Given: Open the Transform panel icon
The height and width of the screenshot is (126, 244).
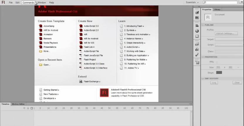Looking at the screenshot, I should tap(197, 36).
